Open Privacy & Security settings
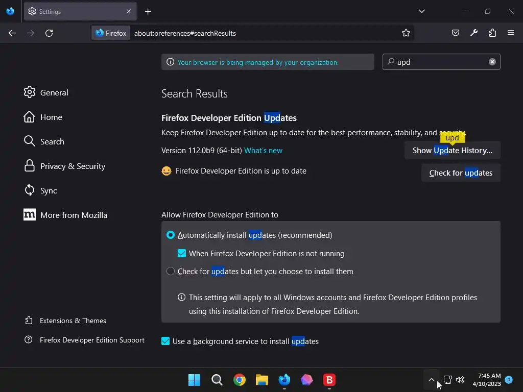523x392 pixels. (65, 166)
